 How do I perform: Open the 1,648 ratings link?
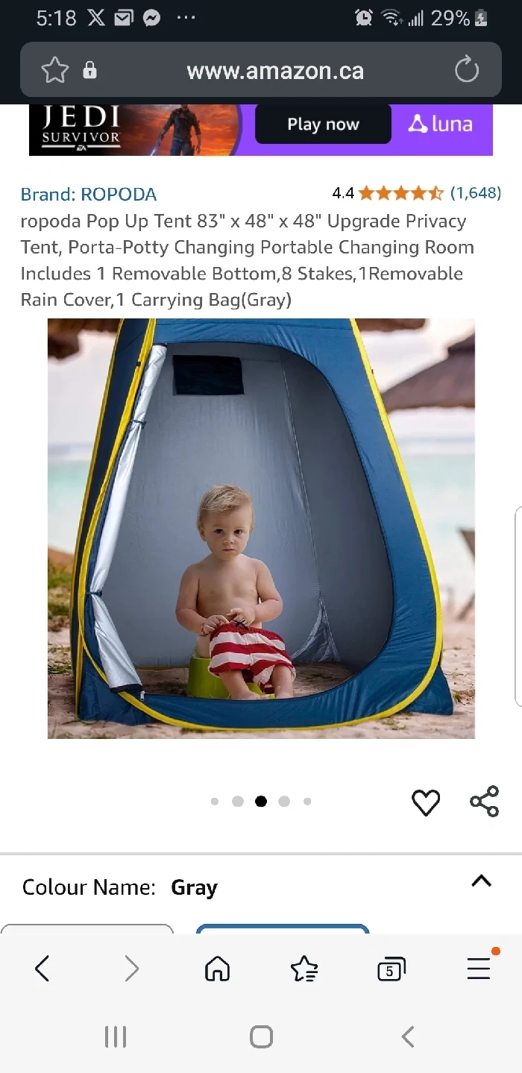476,193
